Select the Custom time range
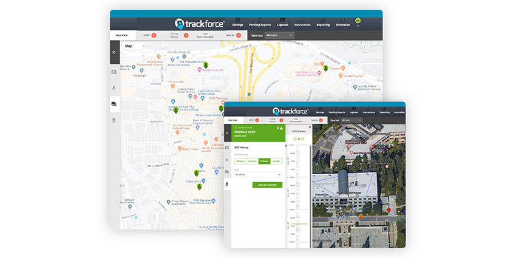This screenshot has height=258, width=516. [x=276, y=161]
